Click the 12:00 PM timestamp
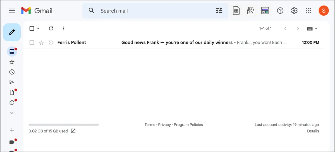Screen dimensions: 335x152 (310, 43)
